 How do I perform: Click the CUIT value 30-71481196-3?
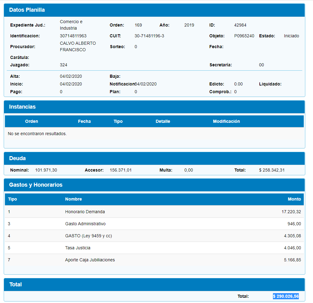[x=149, y=36]
